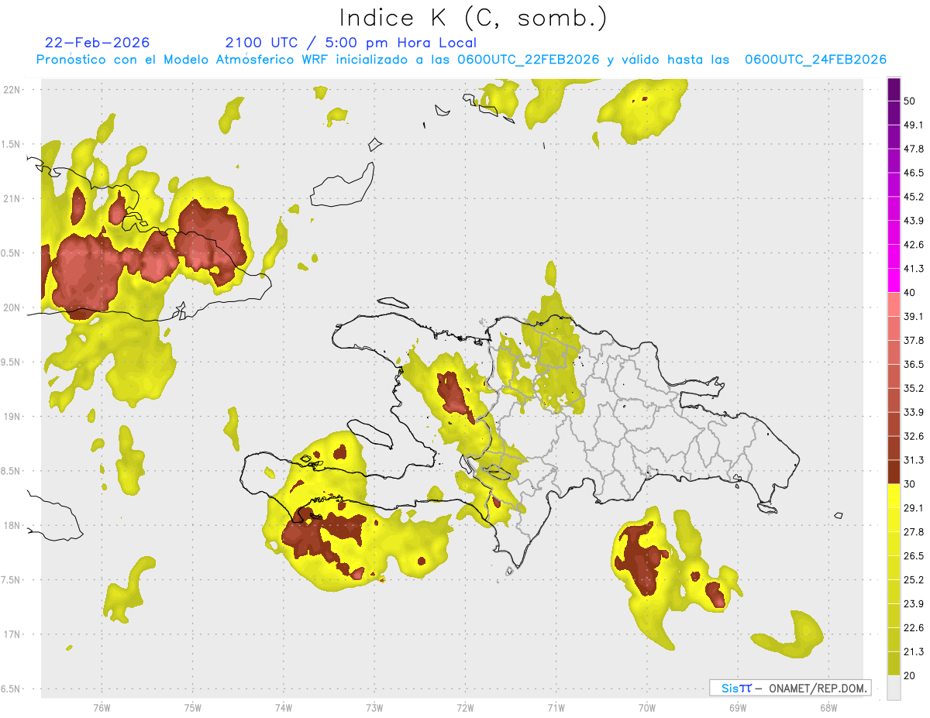Click the "27.8" color scale value

[x=914, y=532]
